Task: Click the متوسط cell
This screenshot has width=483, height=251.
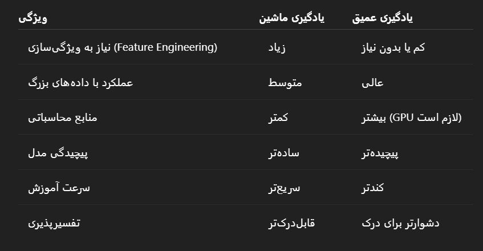Action: click(x=285, y=83)
